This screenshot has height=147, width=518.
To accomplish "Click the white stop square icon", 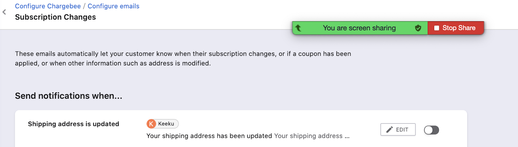I will click(x=436, y=28).
